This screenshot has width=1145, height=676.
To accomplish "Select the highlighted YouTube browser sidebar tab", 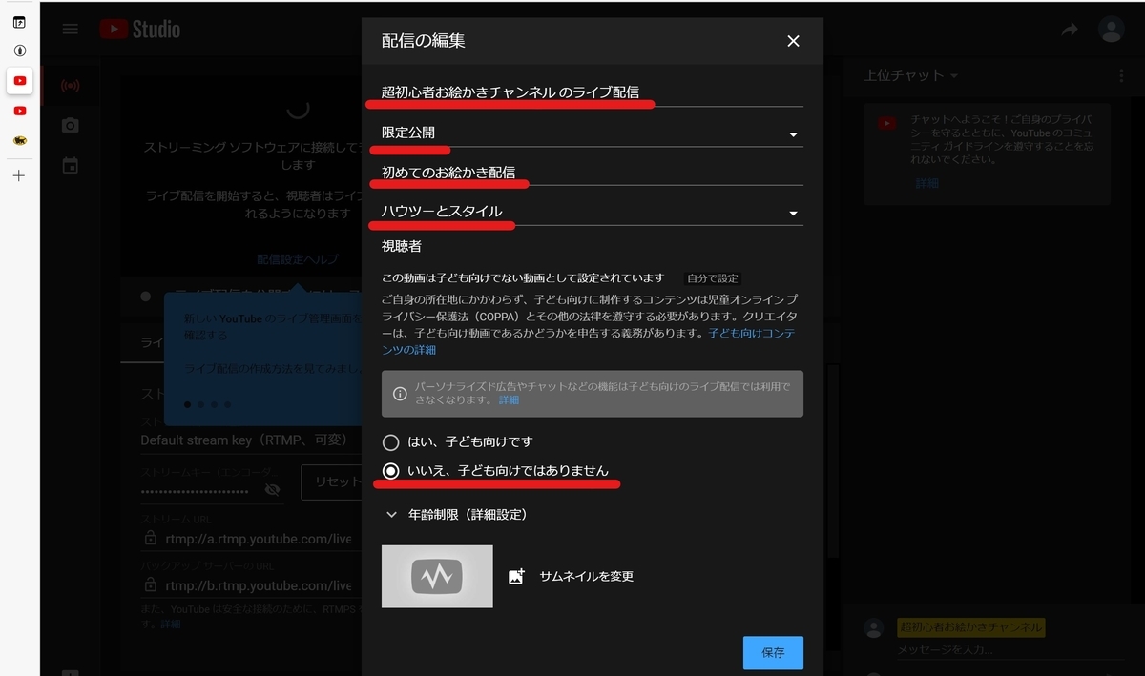I will coord(19,81).
